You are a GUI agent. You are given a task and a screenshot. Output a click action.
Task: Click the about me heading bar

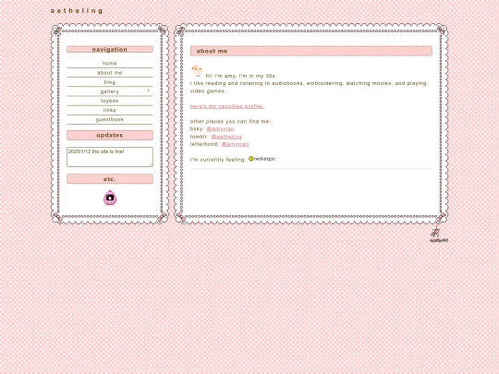coord(310,51)
